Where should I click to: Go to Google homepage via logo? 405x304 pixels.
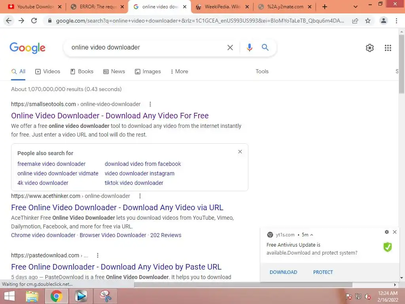(28, 48)
